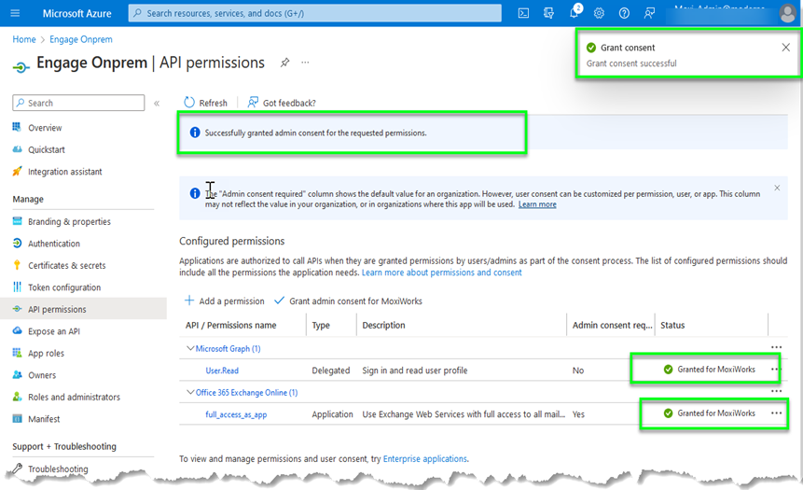Pin the API permissions page
This screenshot has height=490, width=803.
[284, 63]
